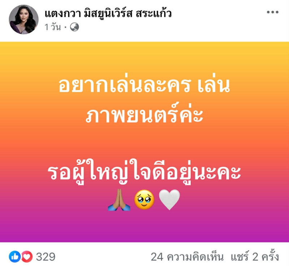This screenshot has width=289, height=266.
Task: Click the '1 วัน' post timestamp
Action: click(x=53, y=27)
